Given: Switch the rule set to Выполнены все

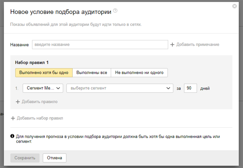Looking at the screenshot, I should 92,73.
